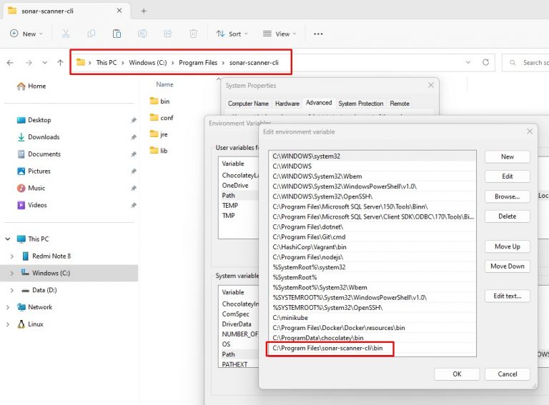Expand address bar history dropdown

tap(468, 62)
